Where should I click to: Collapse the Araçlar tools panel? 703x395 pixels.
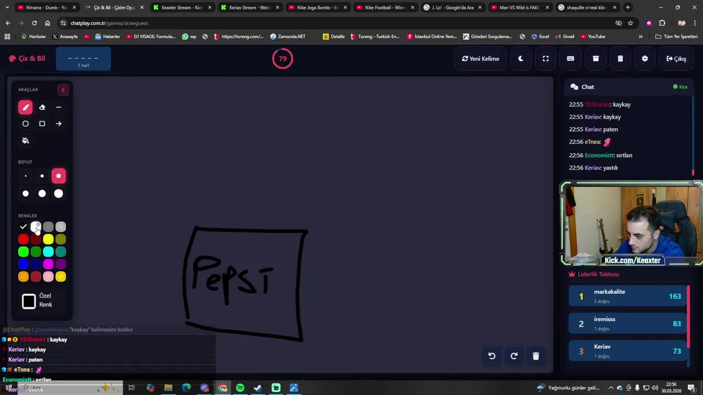tap(63, 90)
